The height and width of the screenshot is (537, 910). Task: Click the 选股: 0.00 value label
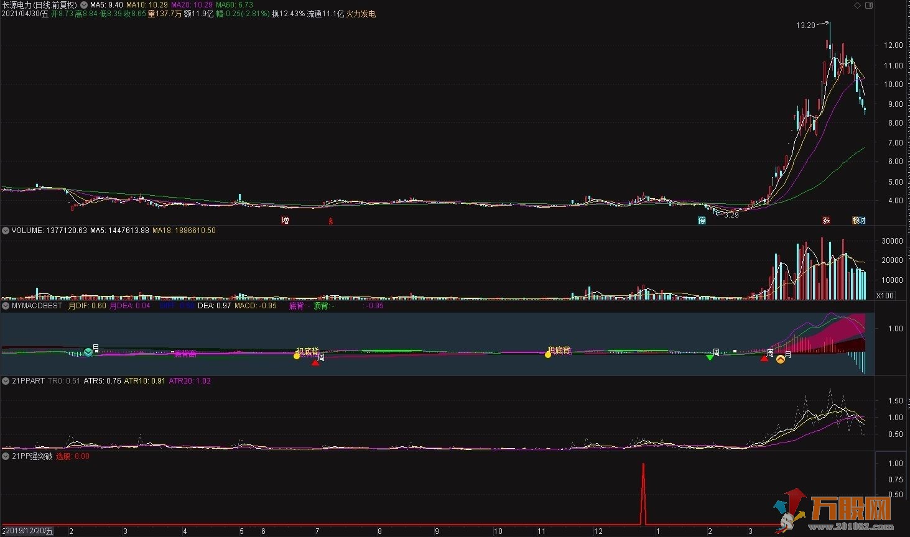[73, 456]
